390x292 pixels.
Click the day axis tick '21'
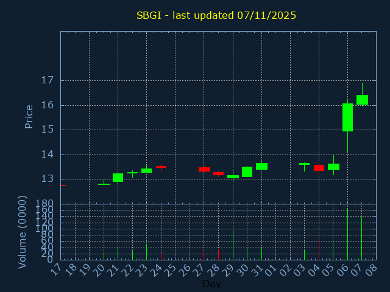pos(113,269)
